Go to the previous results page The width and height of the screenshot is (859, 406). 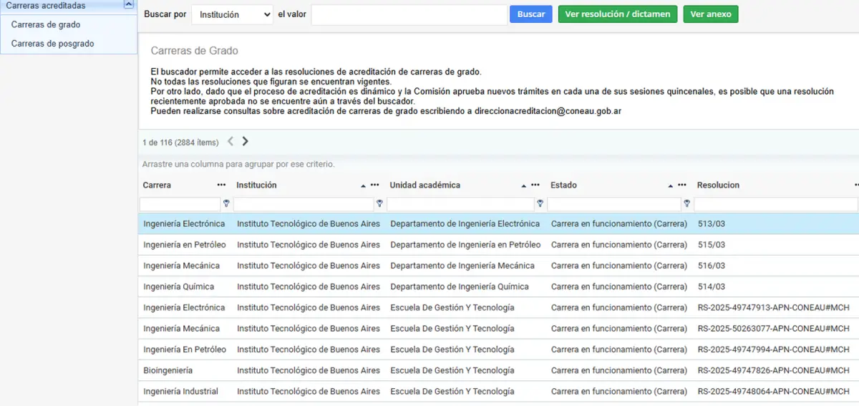click(x=230, y=142)
